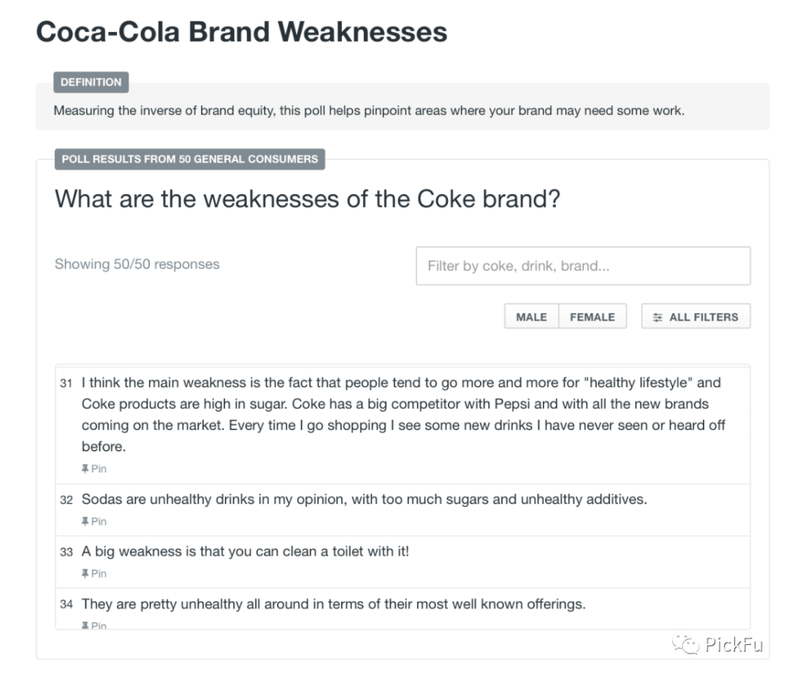Click the Showing 50/50 responses text
The image size is (789, 677).
[x=137, y=264]
